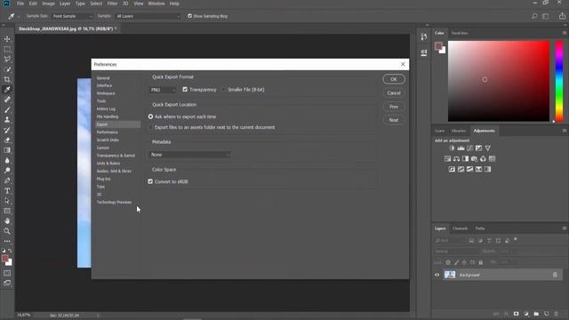Image resolution: width=569 pixels, height=320 pixels.
Task: Open the Technology Previews preferences category
Action: 115,202
